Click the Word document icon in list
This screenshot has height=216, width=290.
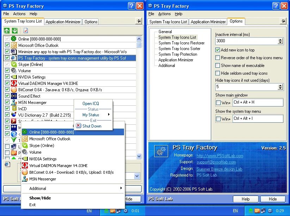click(14, 51)
